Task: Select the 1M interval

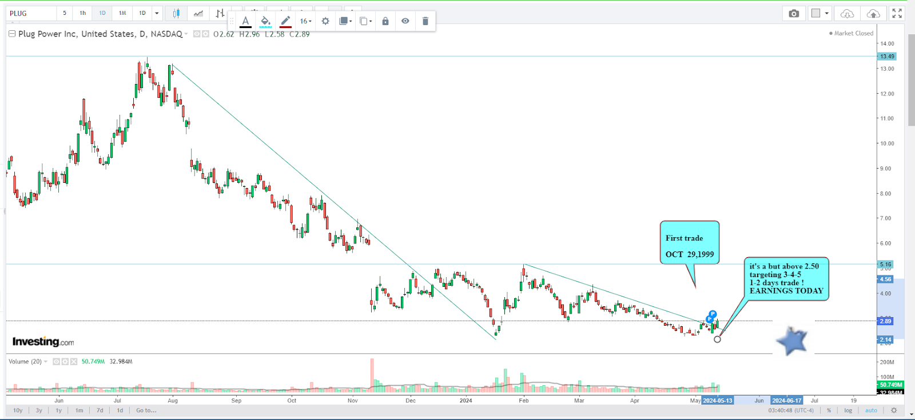Action: [x=122, y=13]
